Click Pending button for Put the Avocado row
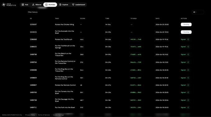211x117 pixels. coord(186,32)
